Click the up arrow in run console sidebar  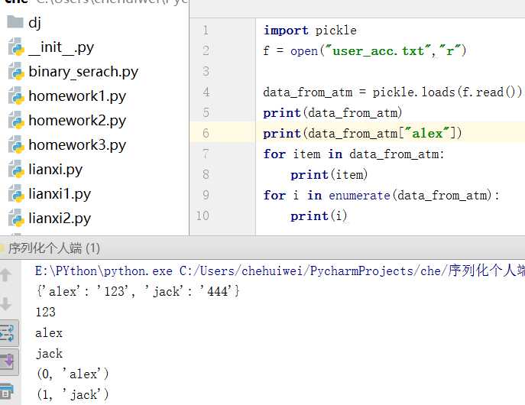(6, 274)
